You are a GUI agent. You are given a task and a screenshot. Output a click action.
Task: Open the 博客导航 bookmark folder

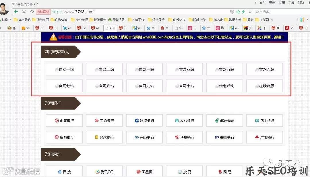click(x=22, y=20)
